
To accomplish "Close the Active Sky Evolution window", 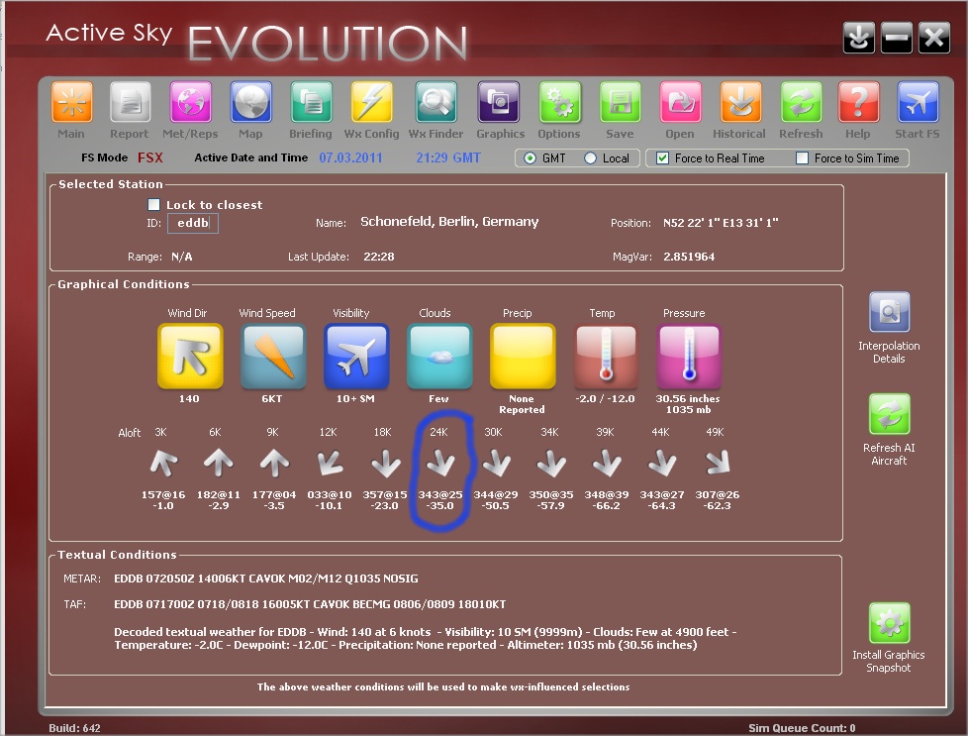I will coord(934,37).
